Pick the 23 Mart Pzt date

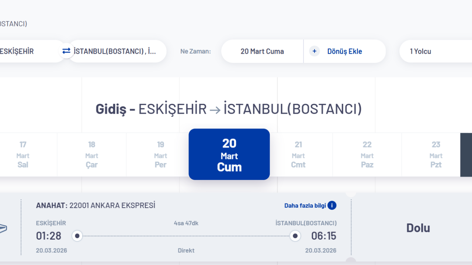(x=436, y=154)
